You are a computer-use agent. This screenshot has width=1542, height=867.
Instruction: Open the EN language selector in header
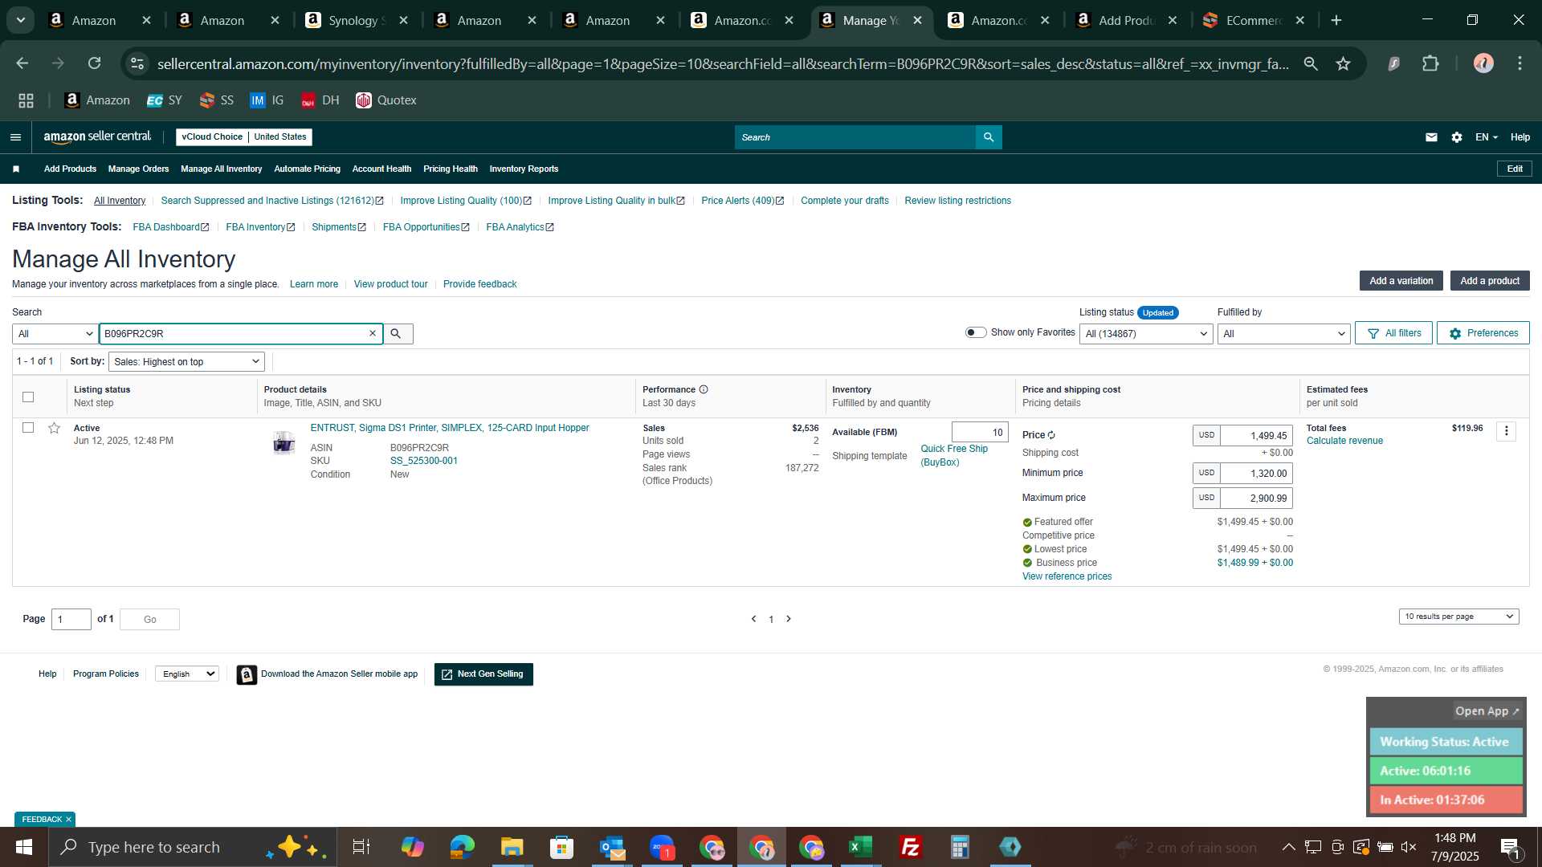[1486, 137]
